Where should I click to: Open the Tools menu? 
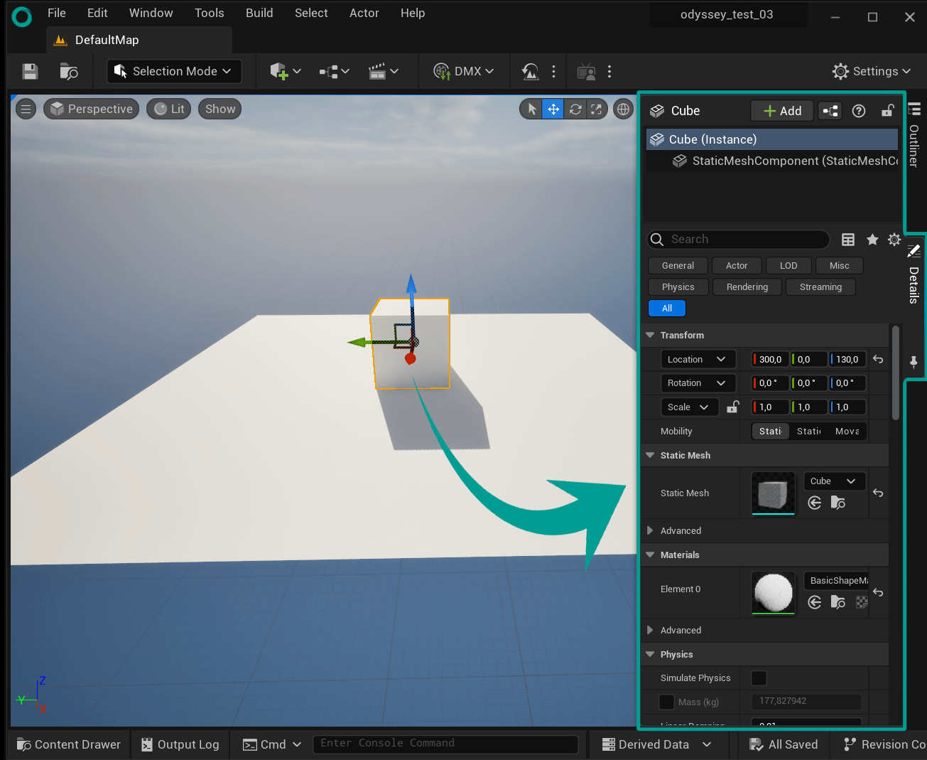point(209,13)
